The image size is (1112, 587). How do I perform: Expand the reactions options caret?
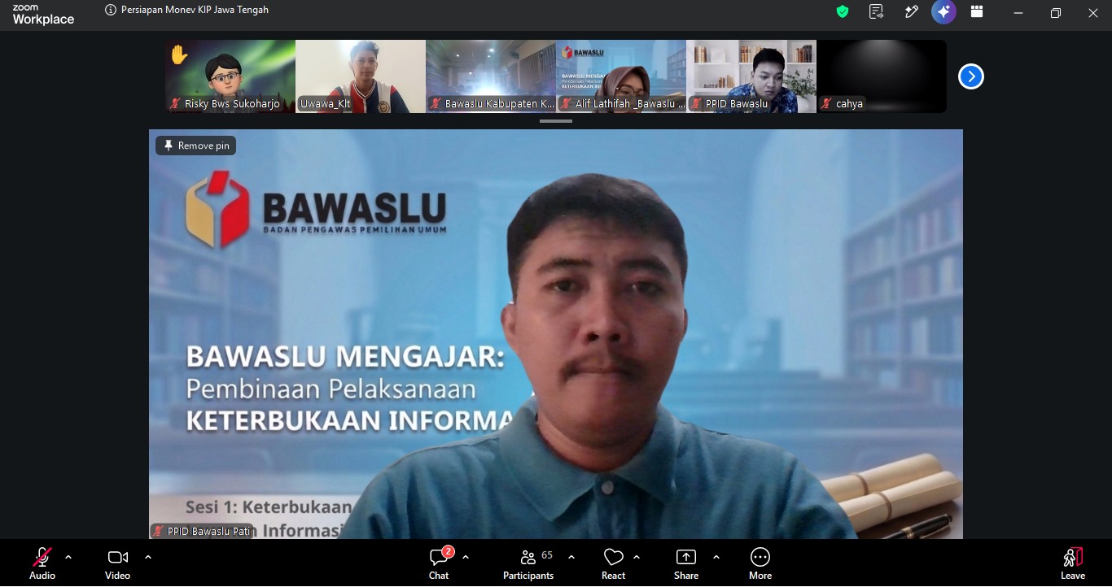[637, 557]
